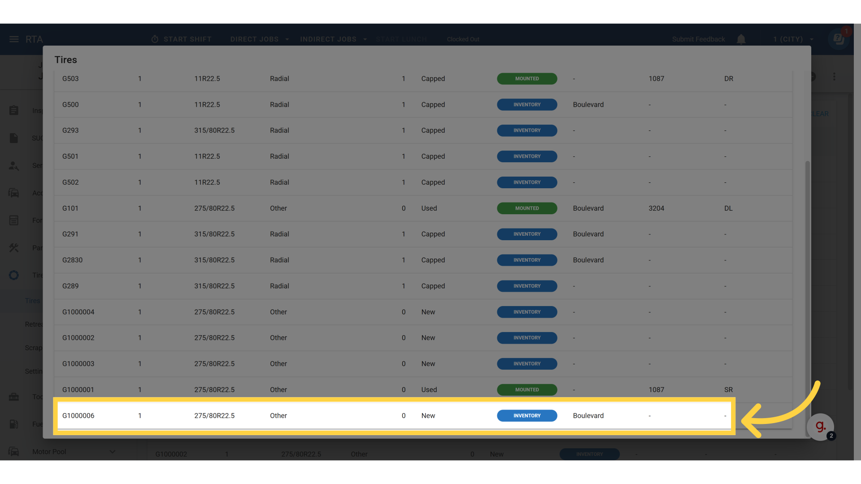
Task: Select the Parts crossed-tools icon
Action: tap(14, 248)
